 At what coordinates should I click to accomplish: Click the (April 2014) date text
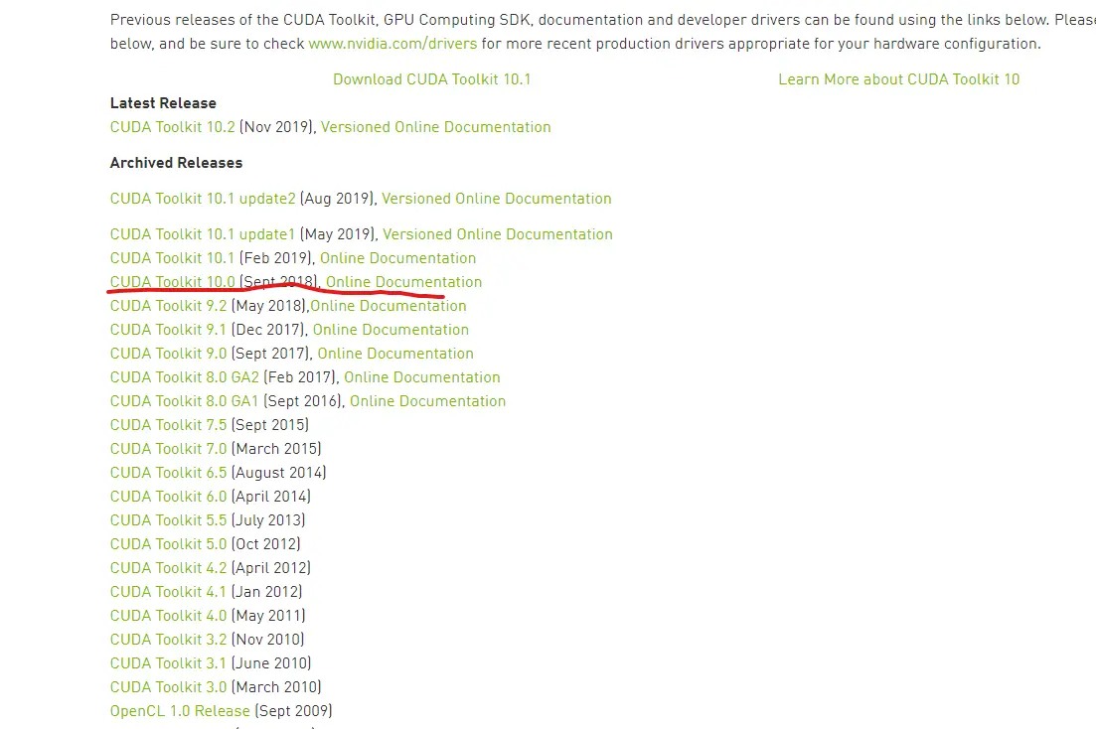(x=271, y=496)
